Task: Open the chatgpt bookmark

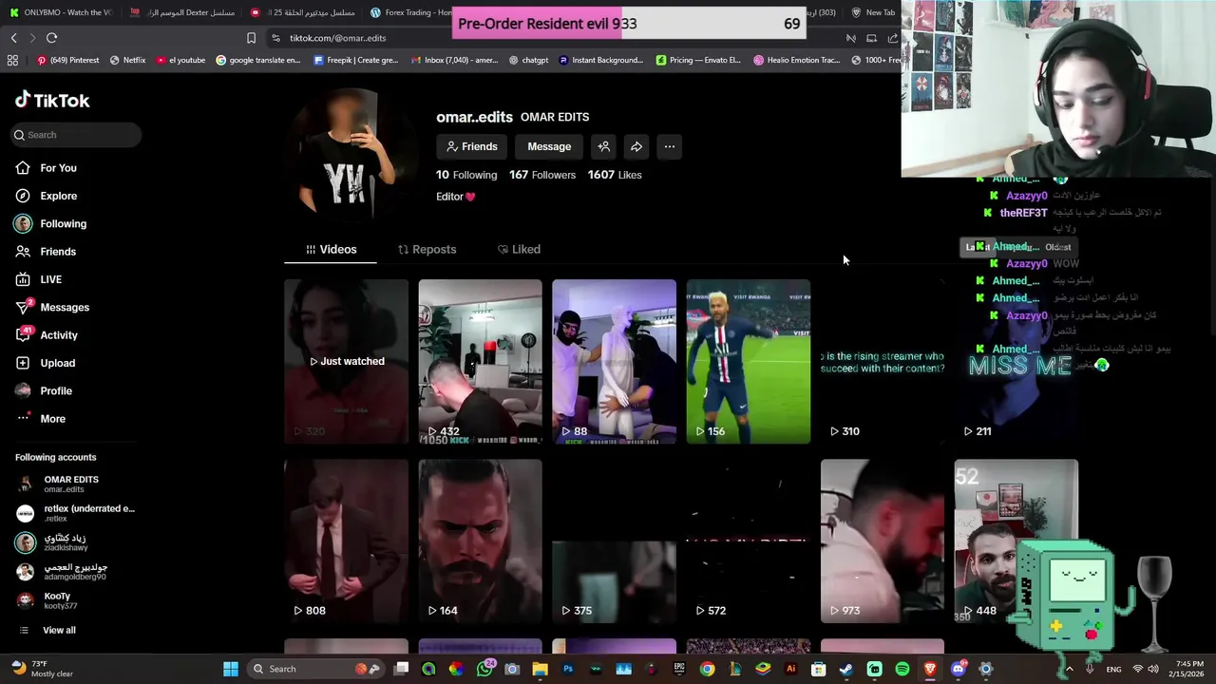Action: (528, 60)
